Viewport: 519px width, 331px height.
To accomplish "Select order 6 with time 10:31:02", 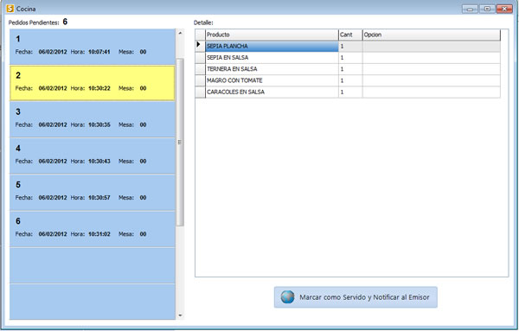I will 93,228.
